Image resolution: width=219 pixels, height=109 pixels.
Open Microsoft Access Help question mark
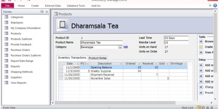click(x=215, y=6)
